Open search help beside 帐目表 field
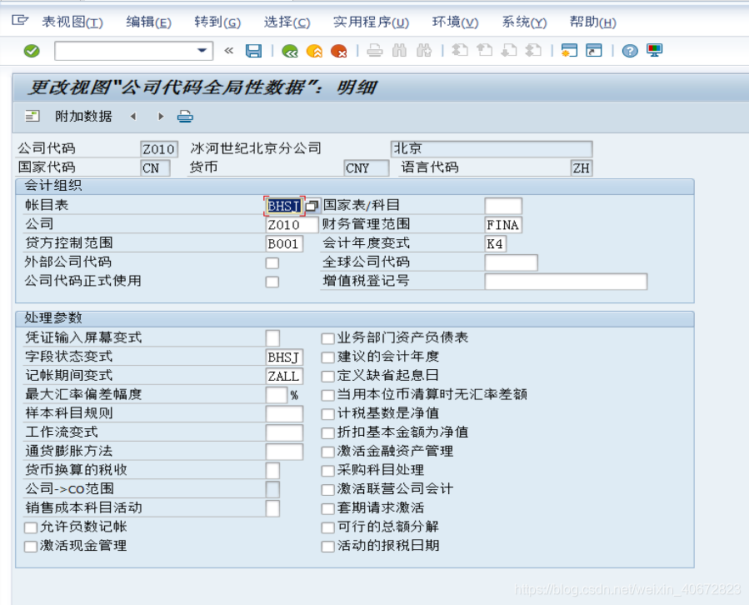This screenshot has height=605, width=749. (312, 206)
